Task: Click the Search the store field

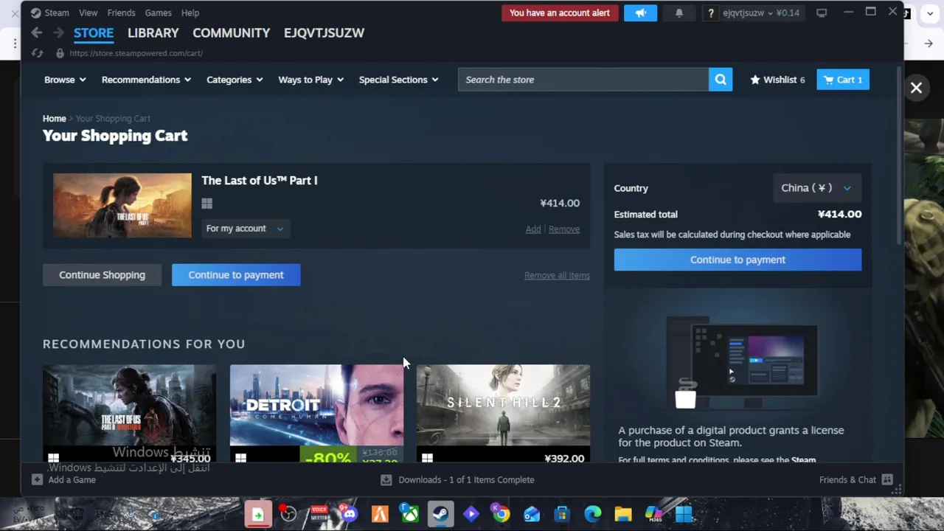Action: click(583, 80)
